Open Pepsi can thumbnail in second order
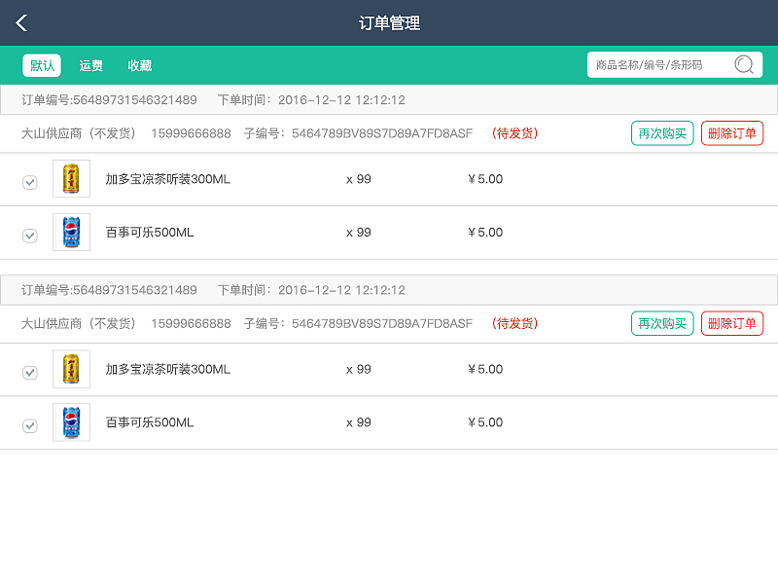This screenshot has width=778, height=584. (x=71, y=422)
